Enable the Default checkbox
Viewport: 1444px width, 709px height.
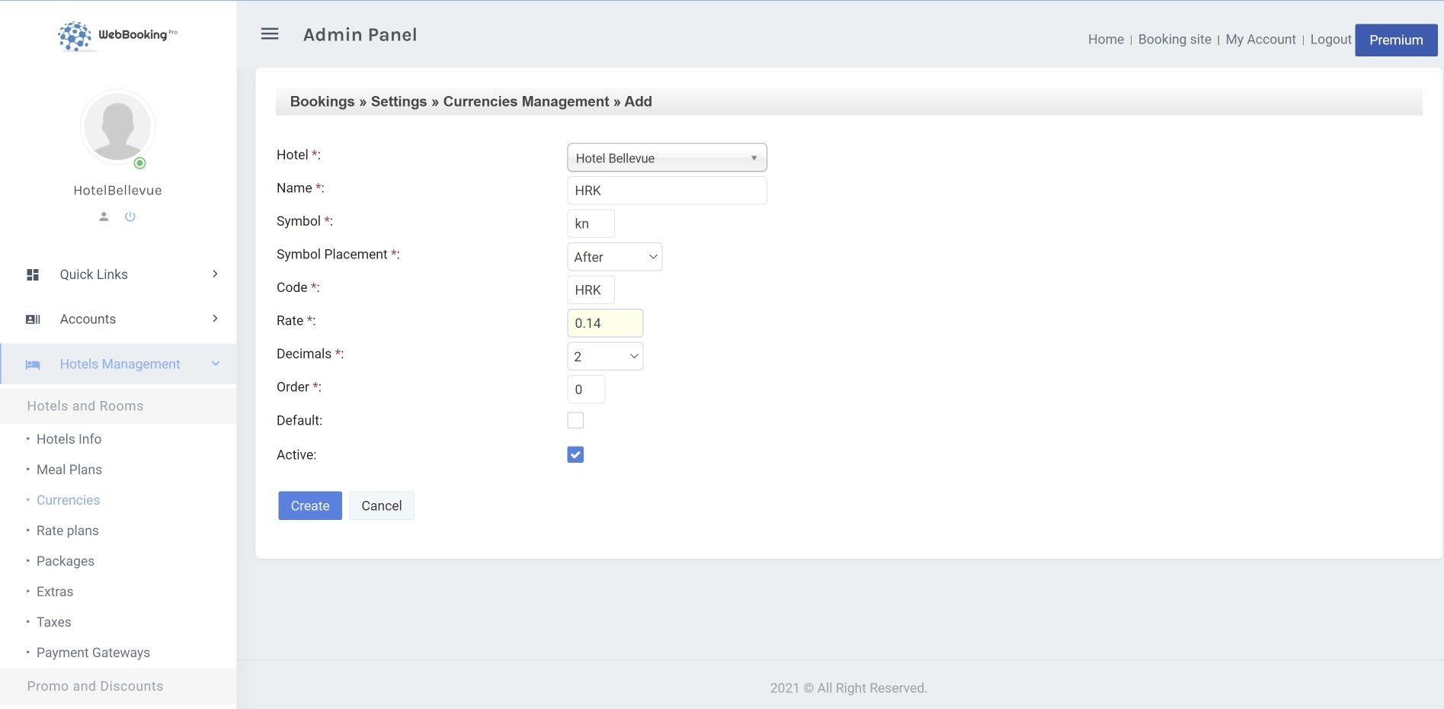click(575, 421)
